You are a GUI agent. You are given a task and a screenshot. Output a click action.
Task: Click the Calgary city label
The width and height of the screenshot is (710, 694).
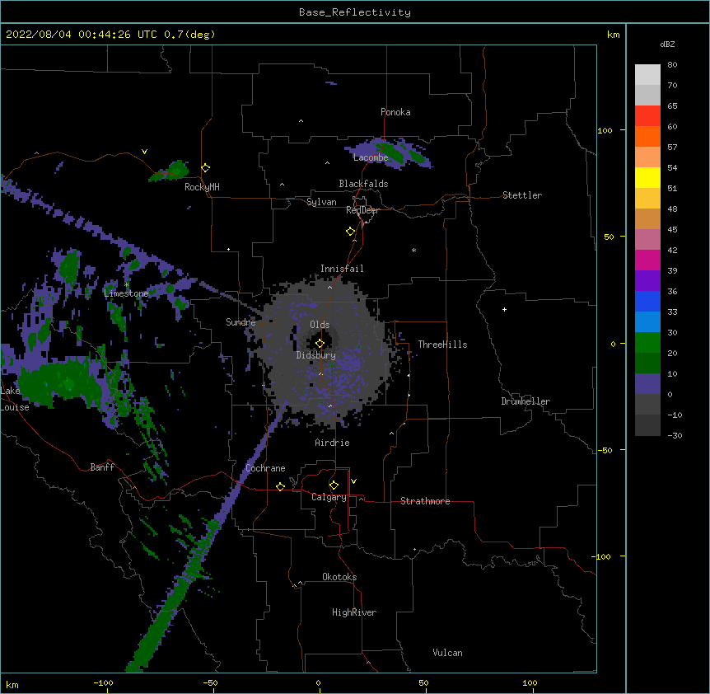329,497
